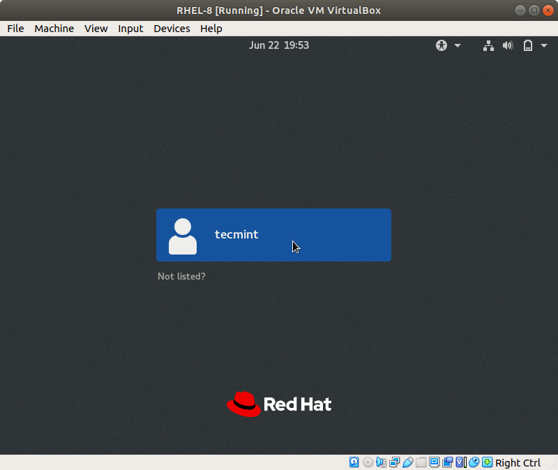Click the optical disc status icon
Screen dimensions: 558x470
click(368, 462)
